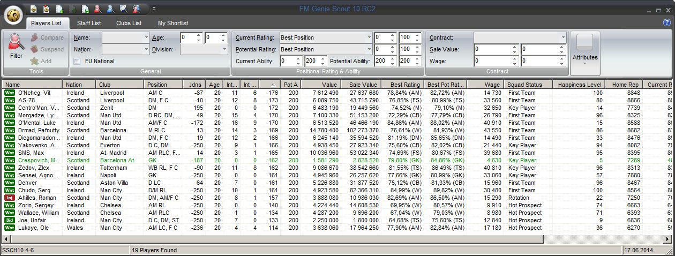Click the Inj status badge for Ahilles, Roman
The height and width of the screenshot is (256, 675).
(x=10, y=198)
